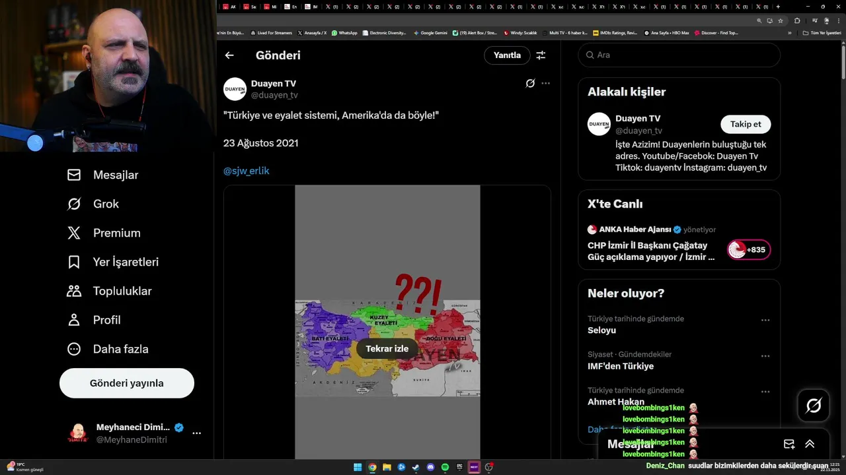Open the Windy: Sıcaklık bookmark
Image resolution: width=846 pixels, height=475 pixels.
[x=520, y=32]
